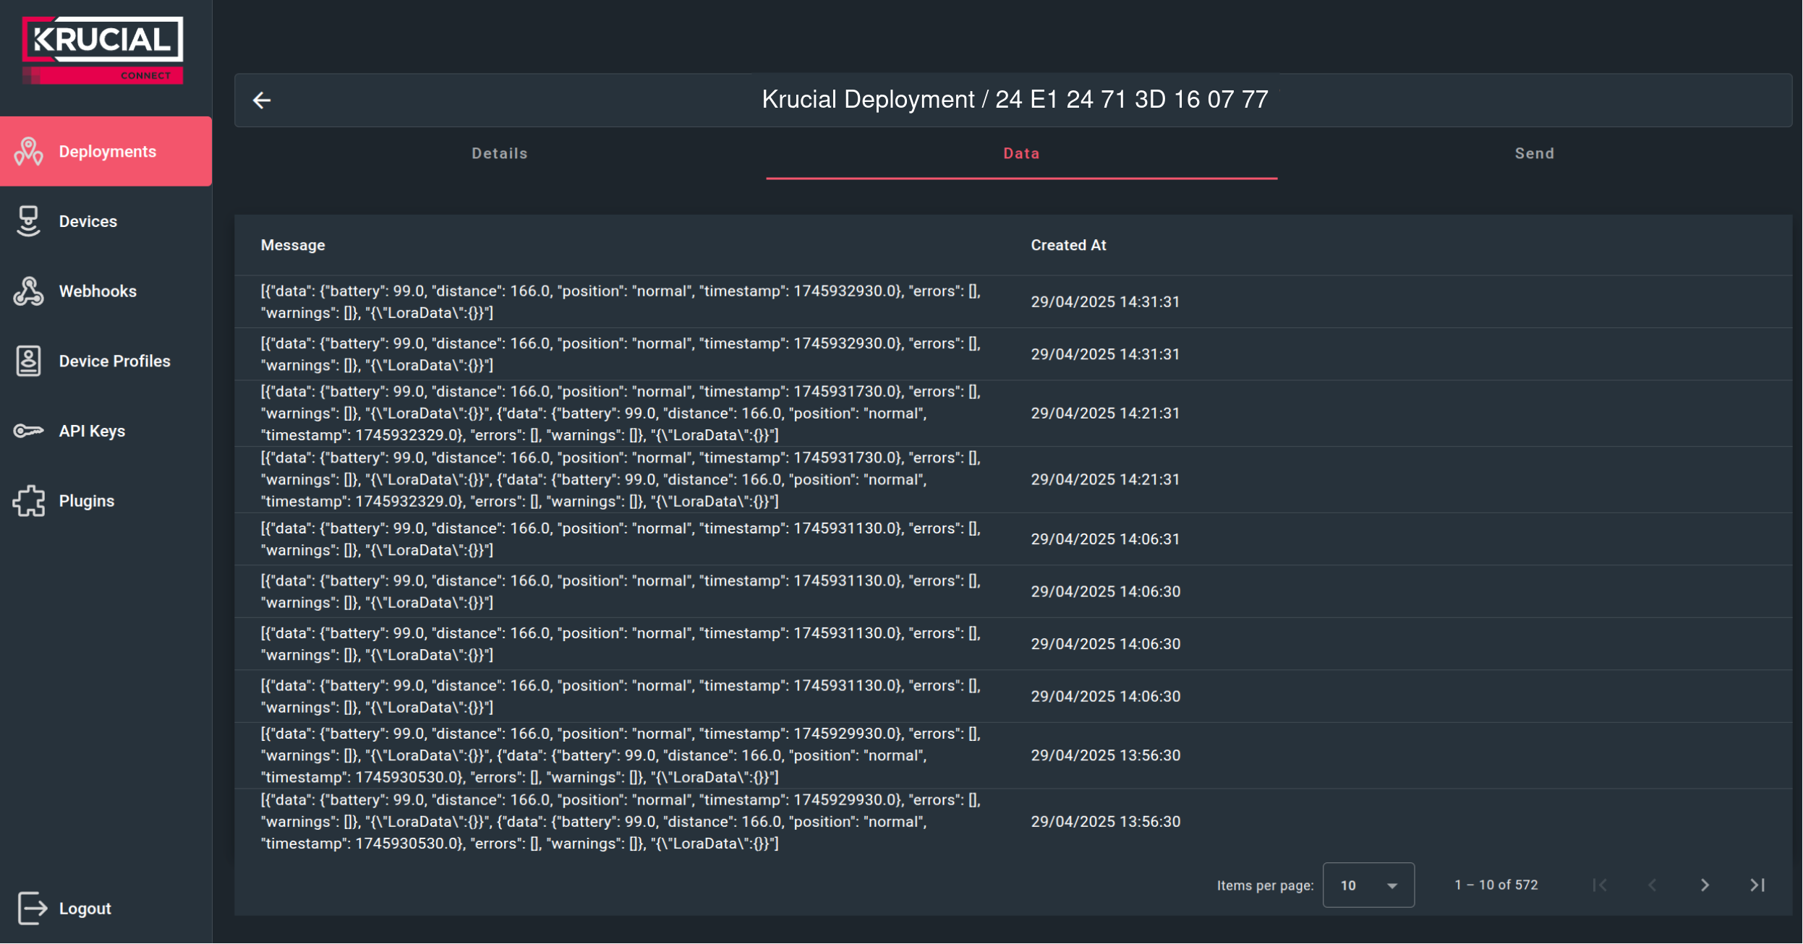Click the Webhooks sidebar icon
Screen dimensions: 1803x944
[28, 291]
